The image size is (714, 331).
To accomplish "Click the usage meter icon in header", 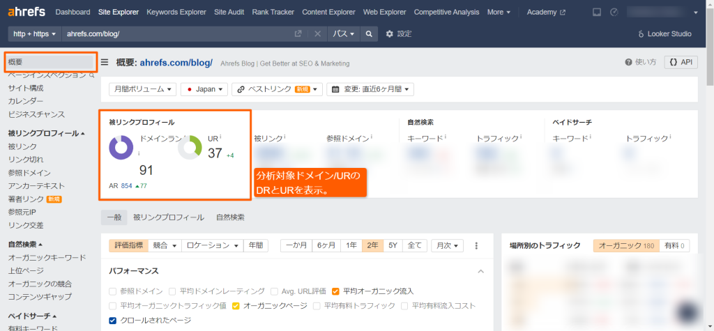I will 614,13.
